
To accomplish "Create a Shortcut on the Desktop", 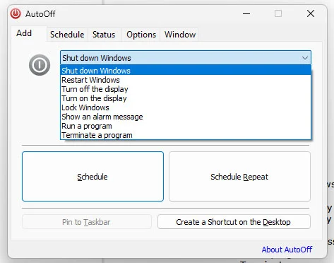I will click(x=234, y=222).
